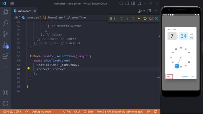Click line number 59 in the gutter
The image size is (203, 114).
pyautogui.click(x=19, y=56)
